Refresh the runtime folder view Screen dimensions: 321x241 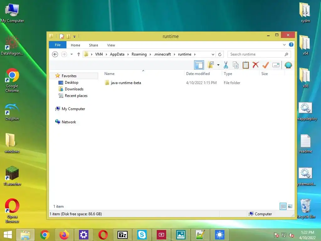point(220,54)
